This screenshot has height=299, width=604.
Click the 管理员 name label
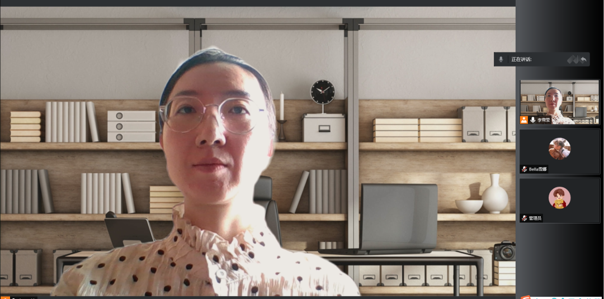[535, 218]
